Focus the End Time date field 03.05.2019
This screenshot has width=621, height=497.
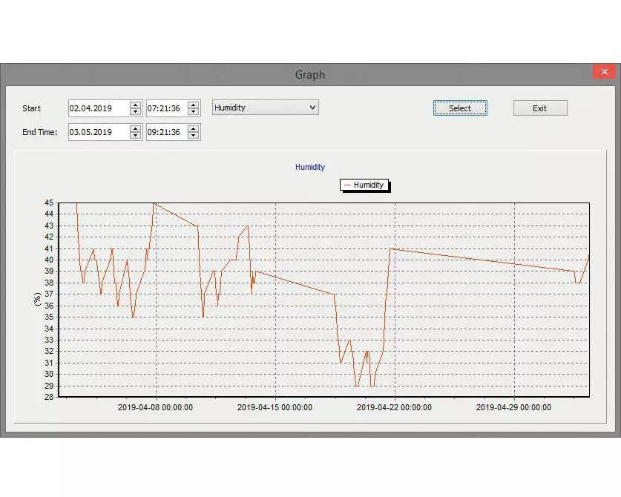click(98, 132)
